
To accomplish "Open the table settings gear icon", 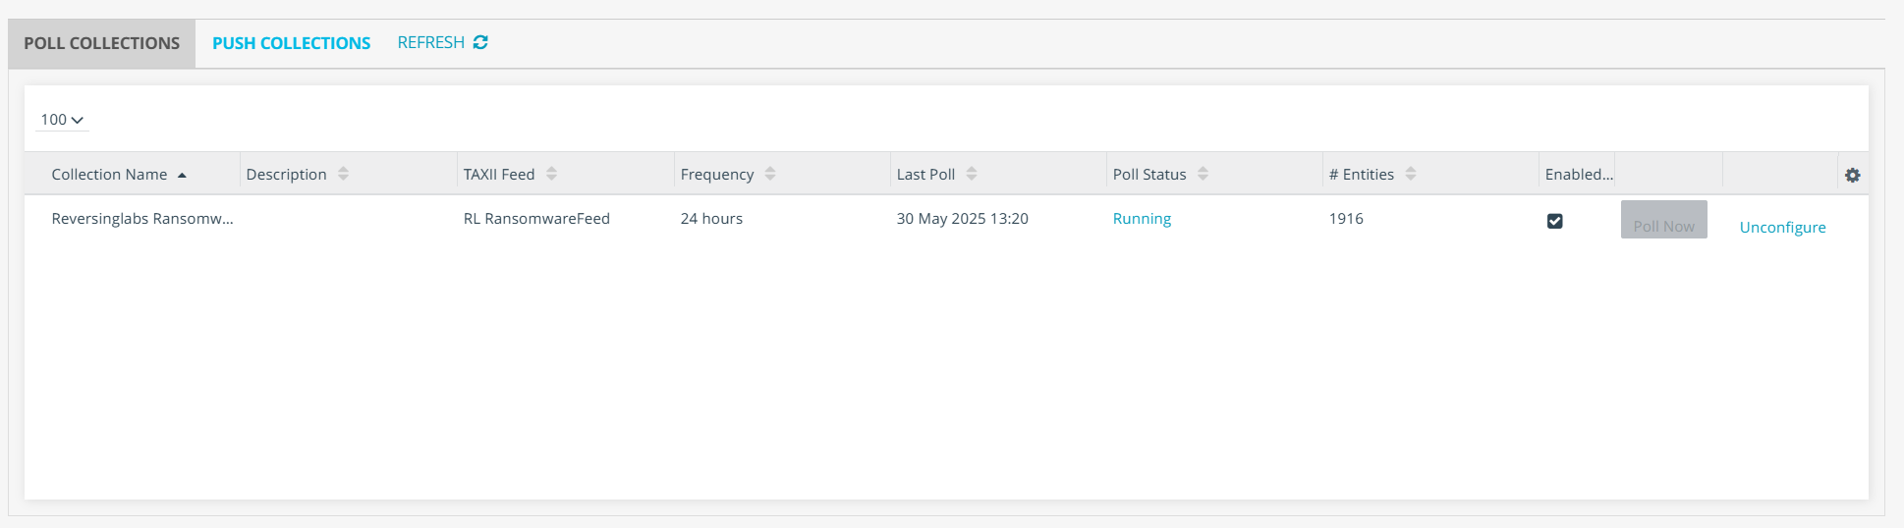I will click(x=1852, y=175).
